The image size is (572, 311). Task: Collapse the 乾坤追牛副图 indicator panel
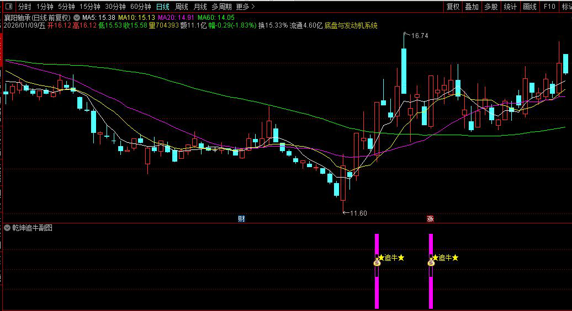(7, 228)
